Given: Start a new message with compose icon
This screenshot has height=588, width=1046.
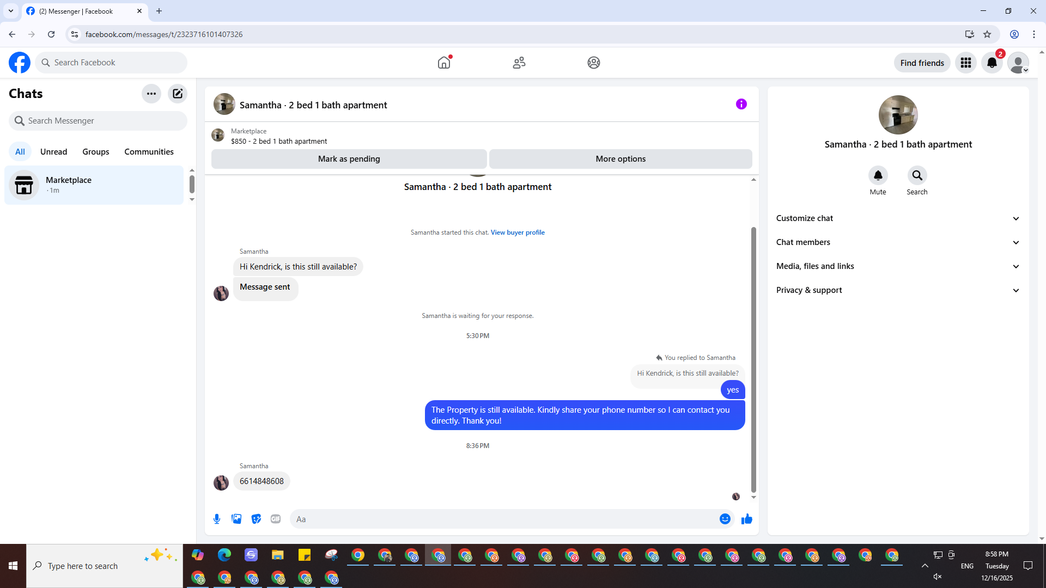Looking at the screenshot, I should [178, 94].
